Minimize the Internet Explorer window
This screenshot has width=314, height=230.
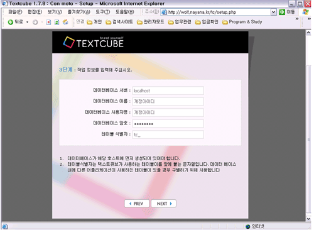coord(292,4)
